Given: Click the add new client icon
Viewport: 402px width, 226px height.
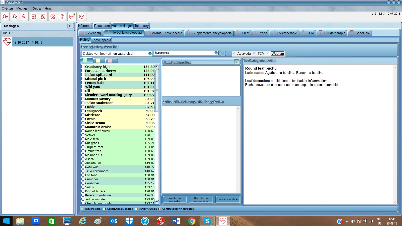Looking at the screenshot, I should [5, 17].
